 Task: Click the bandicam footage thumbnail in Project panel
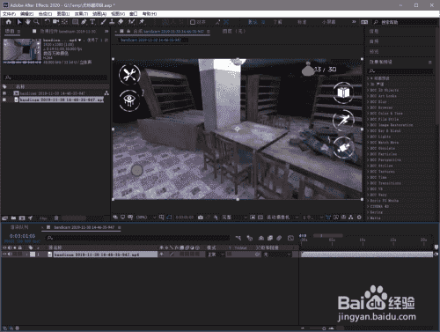click(22, 50)
